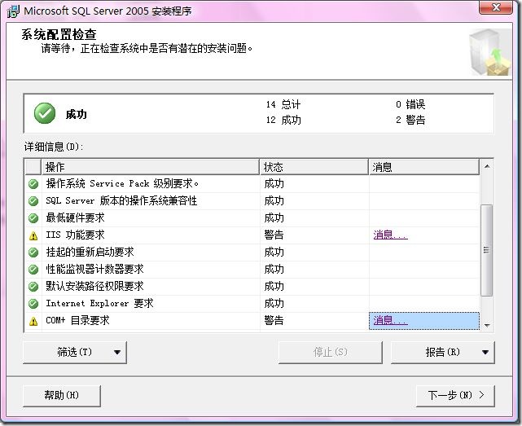
Task: Close the setup window
Action: click(496, 7)
